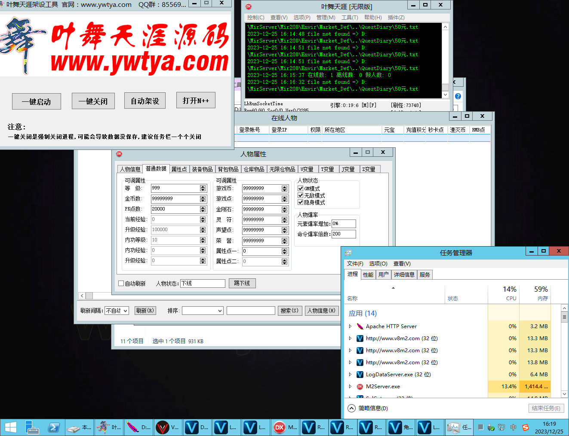The image size is (569, 436).
Task: Expand the M2Server.exe process row
Action: tap(350, 387)
